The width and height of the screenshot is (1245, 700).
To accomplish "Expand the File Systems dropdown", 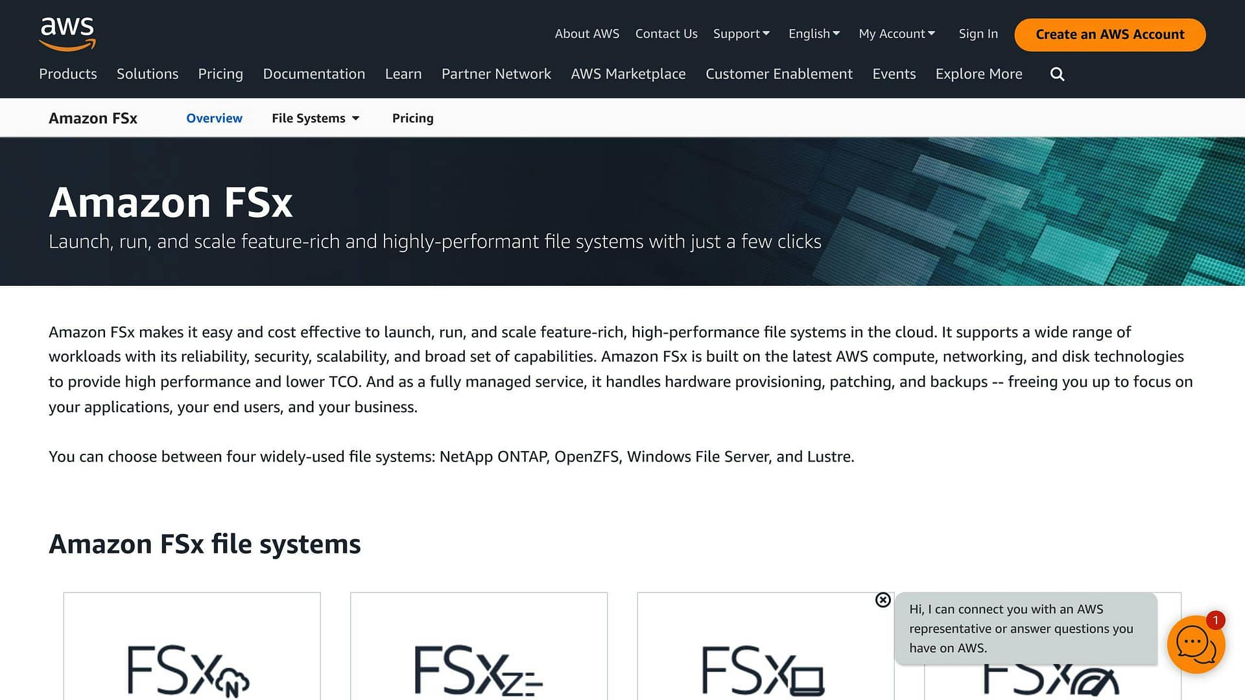I will click(x=315, y=118).
